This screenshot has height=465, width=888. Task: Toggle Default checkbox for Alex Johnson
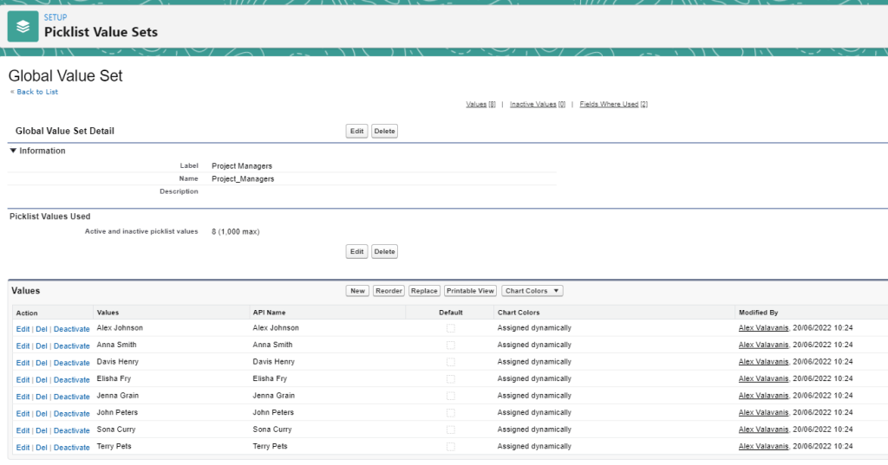(x=450, y=328)
